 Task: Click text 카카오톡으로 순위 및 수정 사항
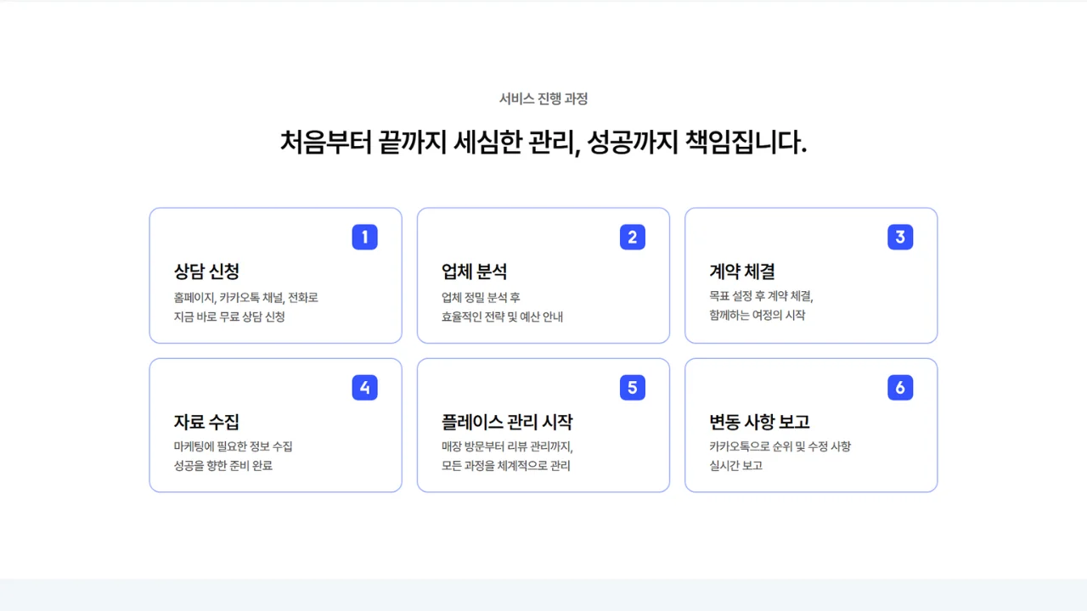(780, 446)
